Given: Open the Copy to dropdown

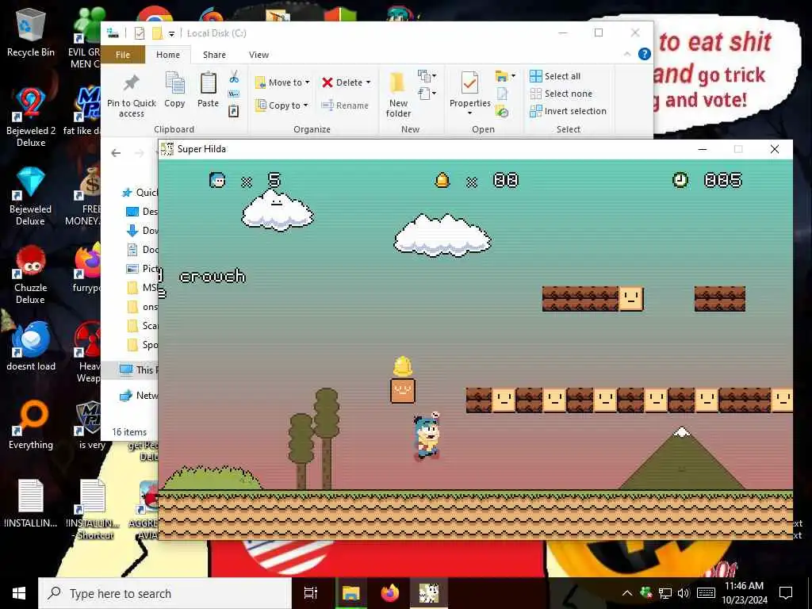Looking at the screenshot, I should (282, 105).
